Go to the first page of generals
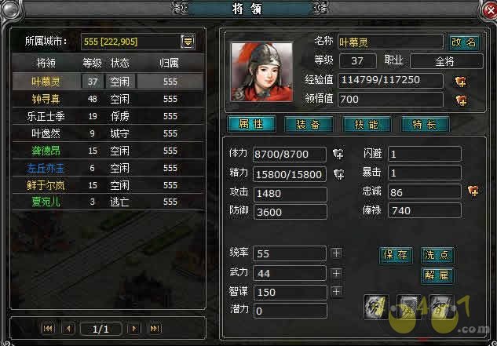 click(48, 328)
